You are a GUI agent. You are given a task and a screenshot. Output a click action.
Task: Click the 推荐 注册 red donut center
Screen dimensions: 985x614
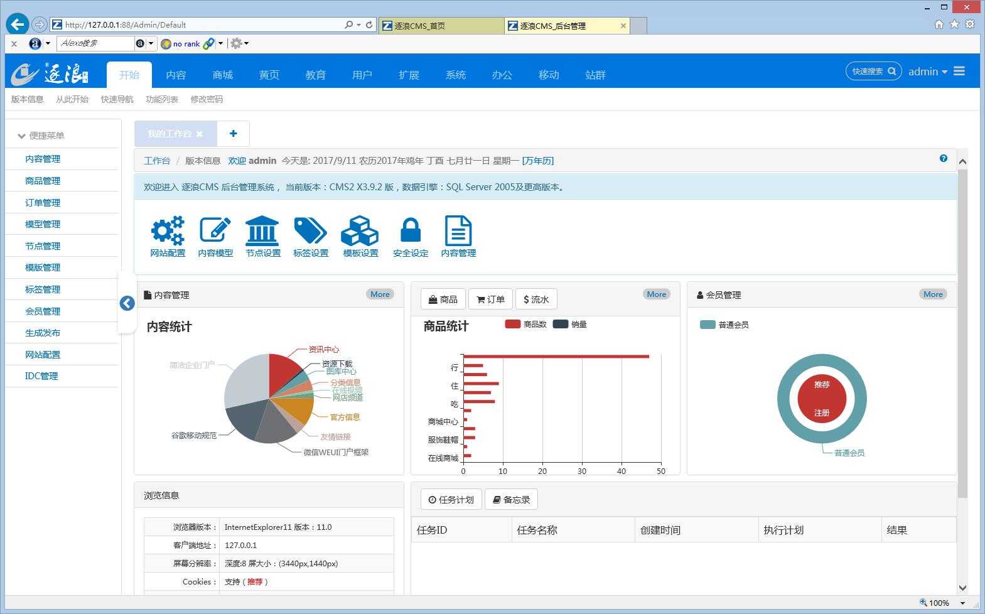click(x=822, y=398)
